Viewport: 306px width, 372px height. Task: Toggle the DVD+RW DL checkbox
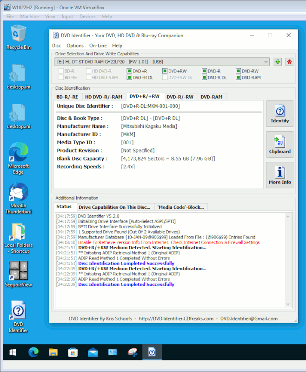(165, 77)
